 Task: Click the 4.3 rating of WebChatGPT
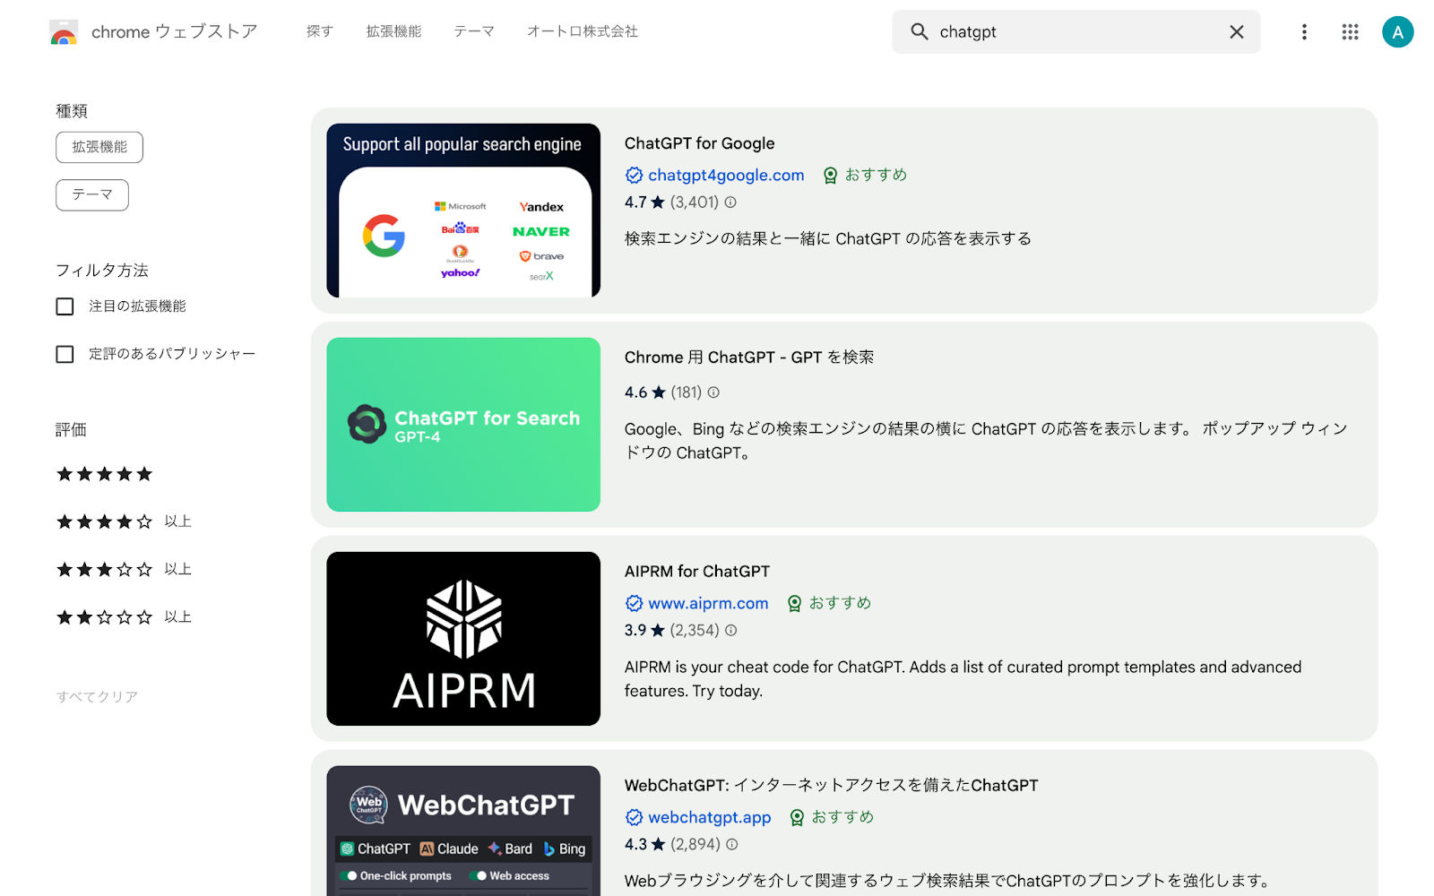click(x=644, y=845)
